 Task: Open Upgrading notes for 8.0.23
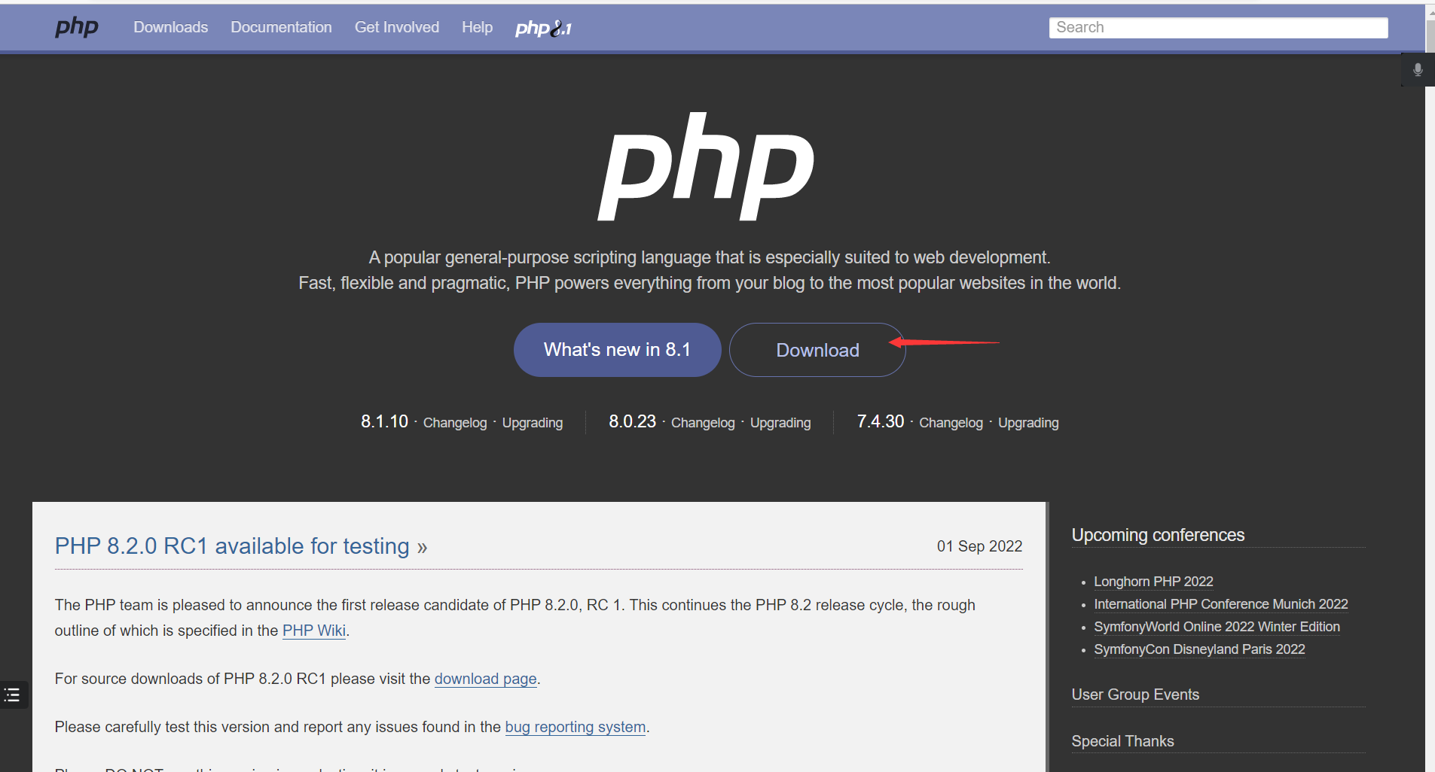coord(780,423)
